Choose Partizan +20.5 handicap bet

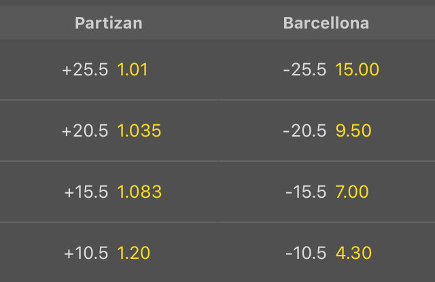coord(109,130)
